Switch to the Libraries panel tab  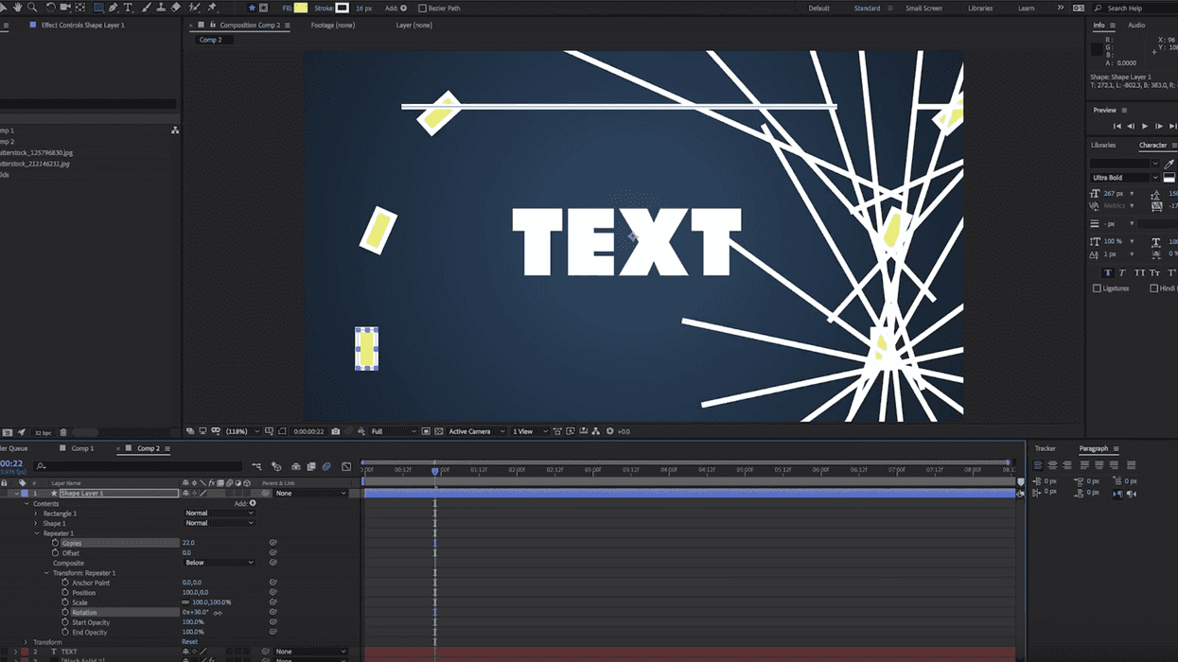point(1103,146)
